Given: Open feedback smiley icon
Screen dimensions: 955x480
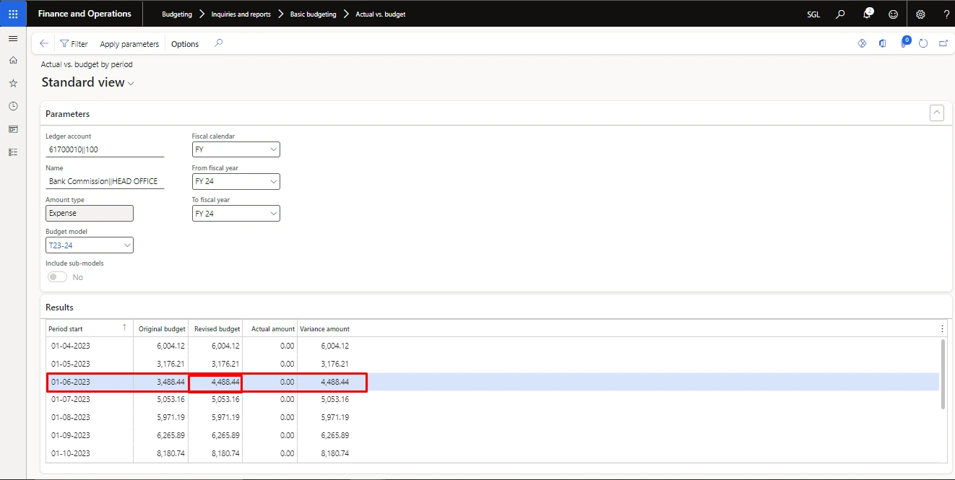Looking at the screenshot, I should 894,14.
